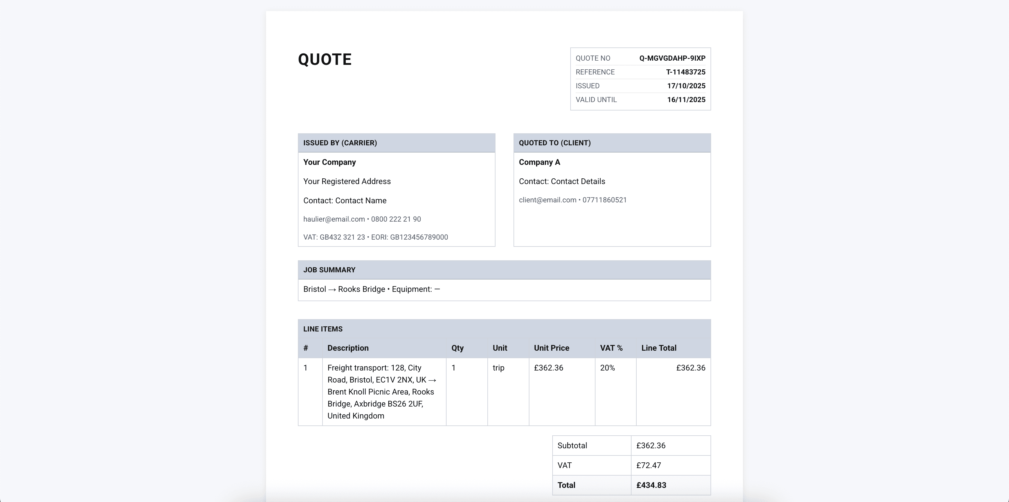
Task: Click the VAT amount £72.47
Action: pyautogui.click(x=649, y=465)
